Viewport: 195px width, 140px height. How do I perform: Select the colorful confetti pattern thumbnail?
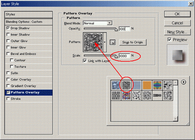[x=126, y=95]
